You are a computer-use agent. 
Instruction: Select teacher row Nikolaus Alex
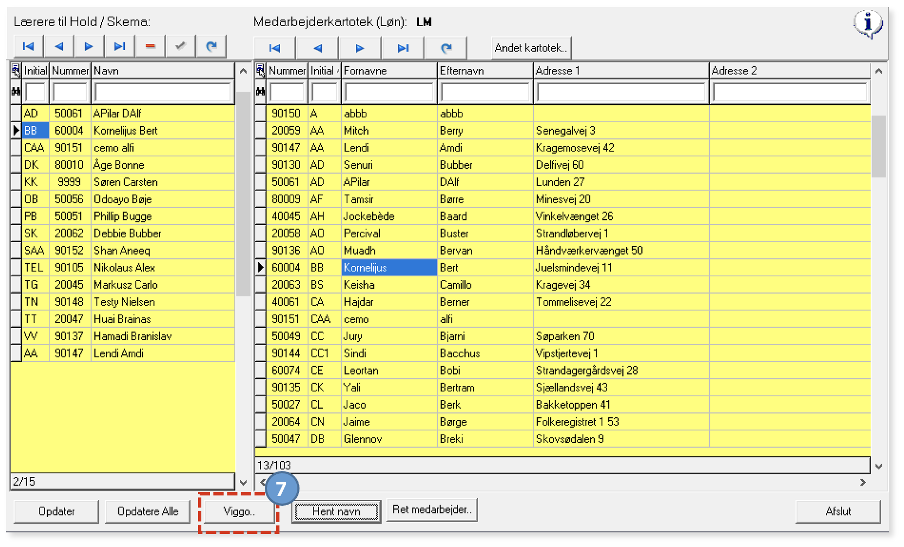[x=128, y=268]
